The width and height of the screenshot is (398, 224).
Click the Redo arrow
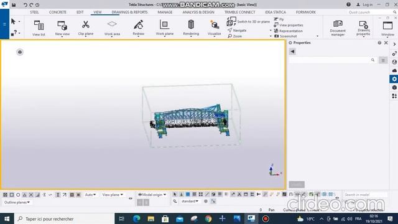pyautogui.click(x=31, y=5)
